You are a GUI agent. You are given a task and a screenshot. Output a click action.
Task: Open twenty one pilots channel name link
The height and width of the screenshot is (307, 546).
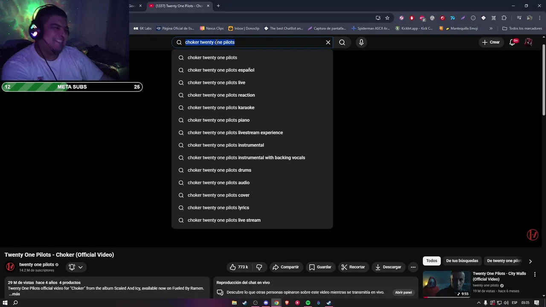tap(37, 264)
